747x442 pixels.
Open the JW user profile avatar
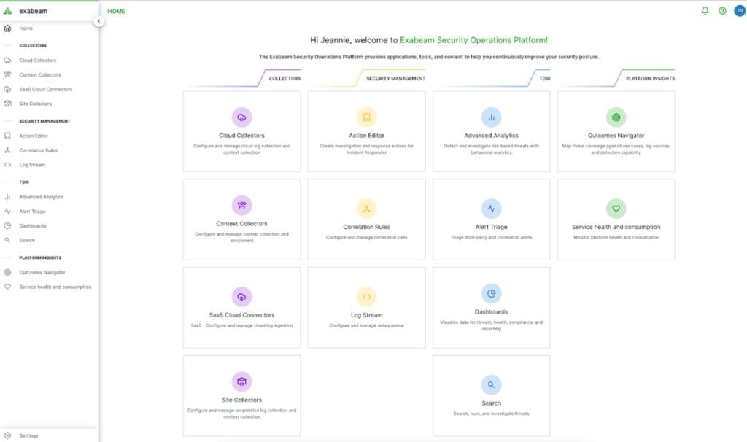[738, 11]
